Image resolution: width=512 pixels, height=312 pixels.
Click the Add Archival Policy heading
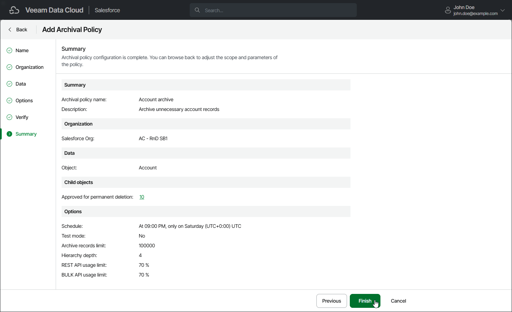click(72, 30)
